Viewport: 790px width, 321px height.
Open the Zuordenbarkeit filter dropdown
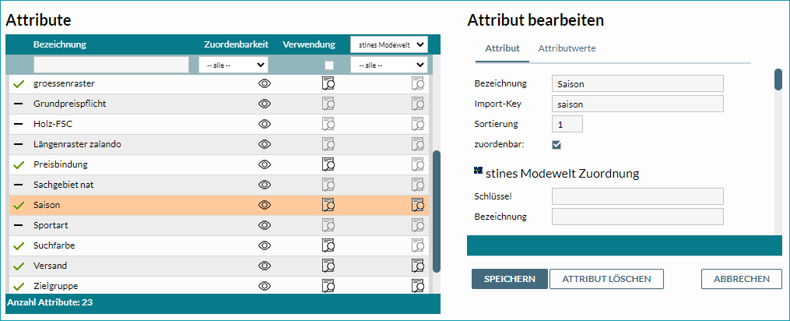click(x=233, y=65)
